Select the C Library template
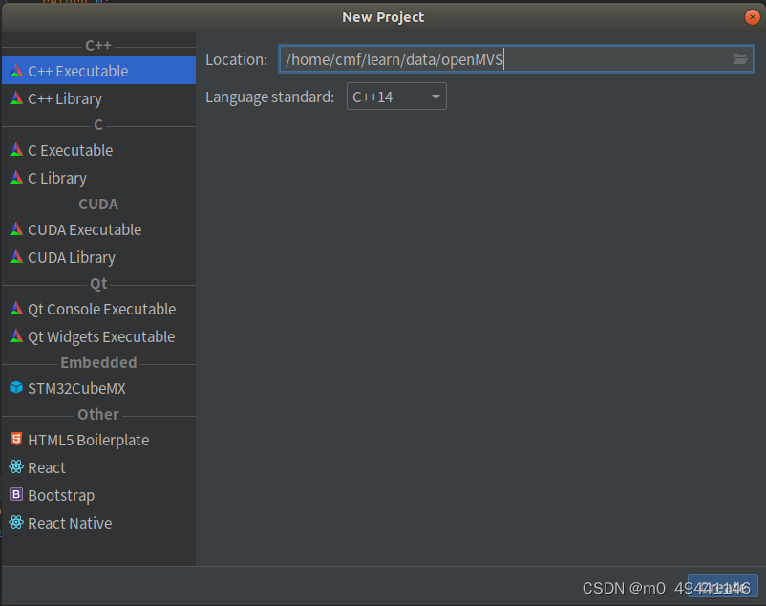The width and height of the screenshot is (766, 606). (57, 178)
